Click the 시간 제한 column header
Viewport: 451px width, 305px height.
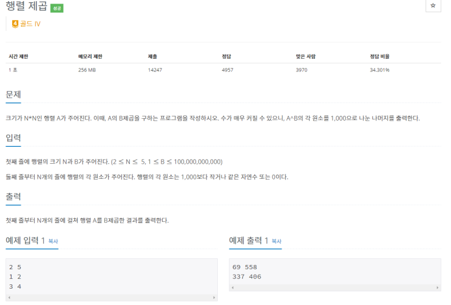coord(18,56)
